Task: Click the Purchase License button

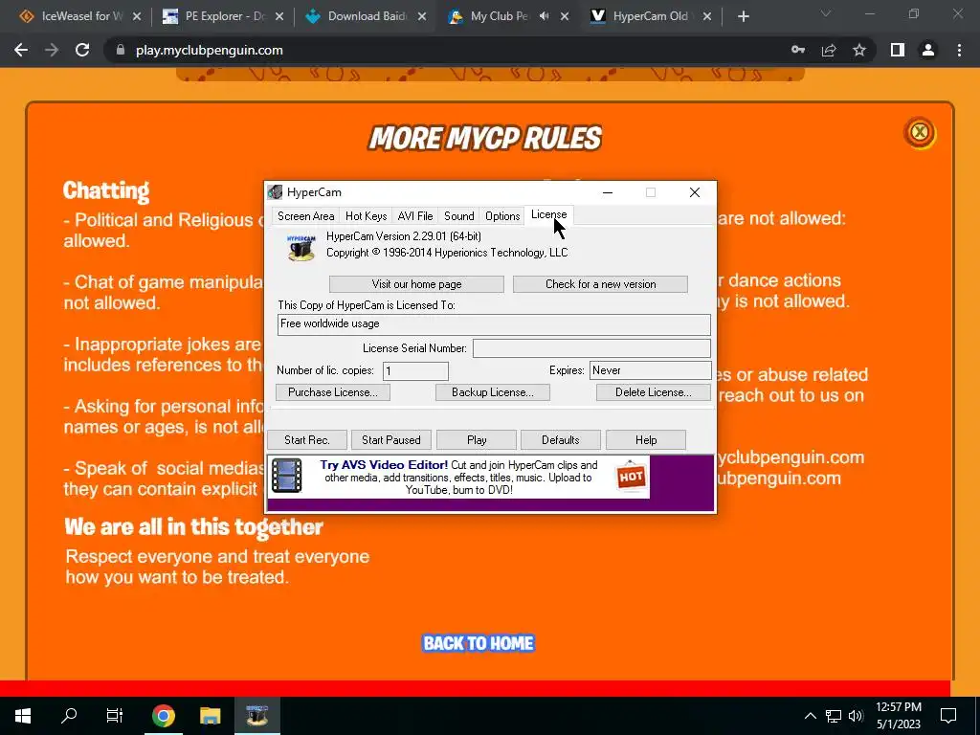Action: pyautogui.click(x=332, y=392)
